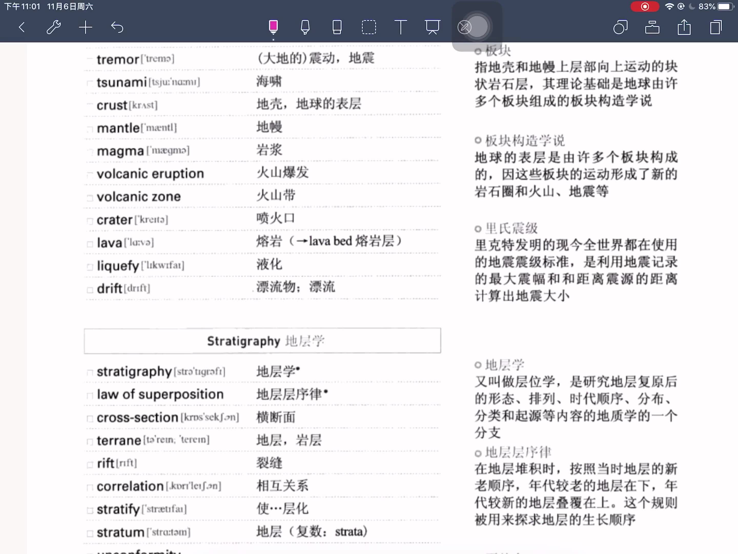Screen dimensions: 738x554
Task: Tick the checkbox beside volcanic zone
Action: coord(89,198)
